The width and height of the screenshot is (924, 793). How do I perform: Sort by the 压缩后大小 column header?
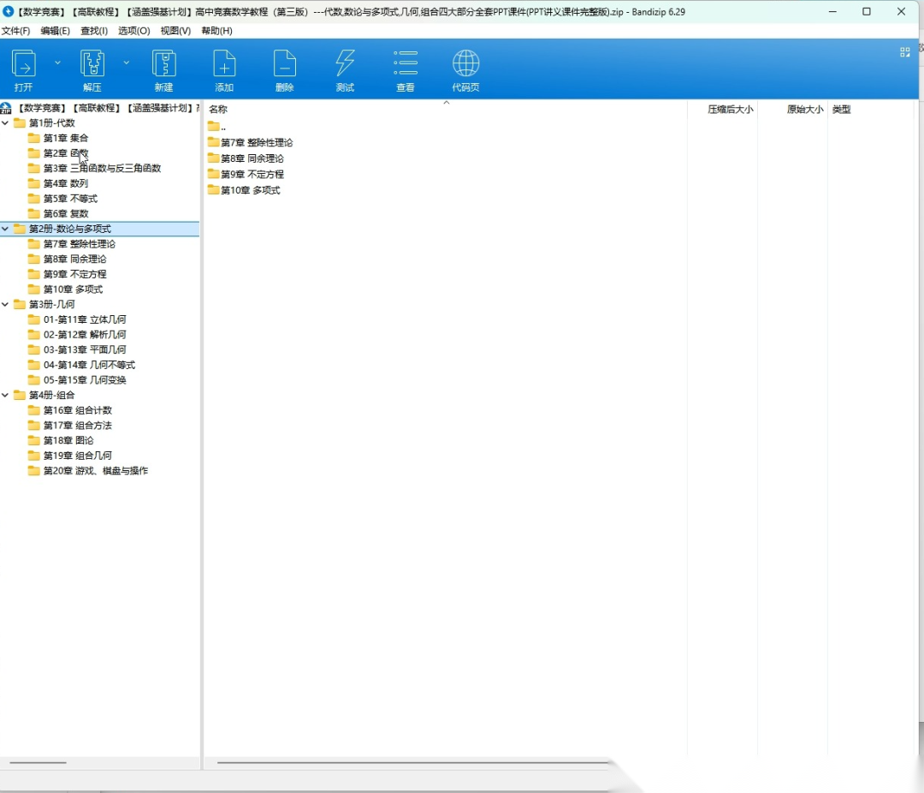pos(730,110)
